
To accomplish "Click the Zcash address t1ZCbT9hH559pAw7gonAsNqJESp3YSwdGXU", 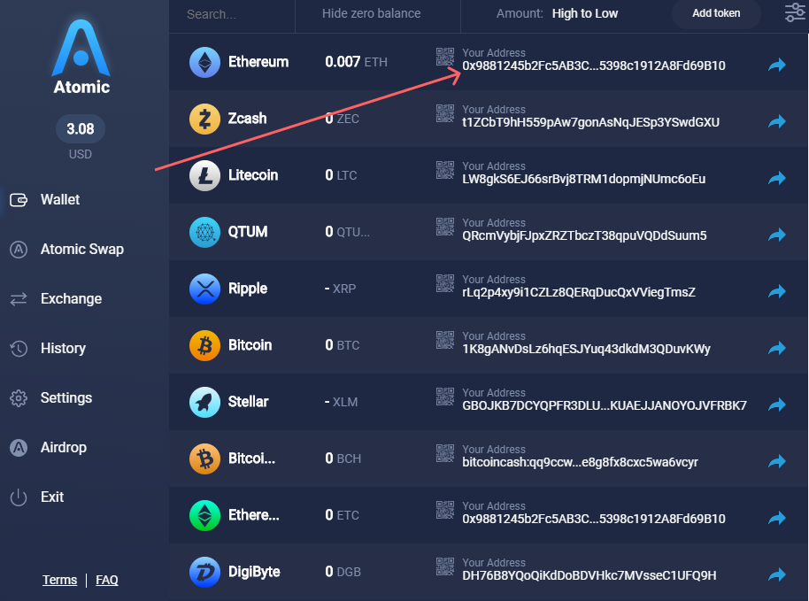I will click(590, 122).
